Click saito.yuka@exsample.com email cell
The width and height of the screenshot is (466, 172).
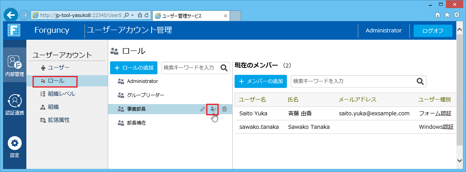coord(374,113)
